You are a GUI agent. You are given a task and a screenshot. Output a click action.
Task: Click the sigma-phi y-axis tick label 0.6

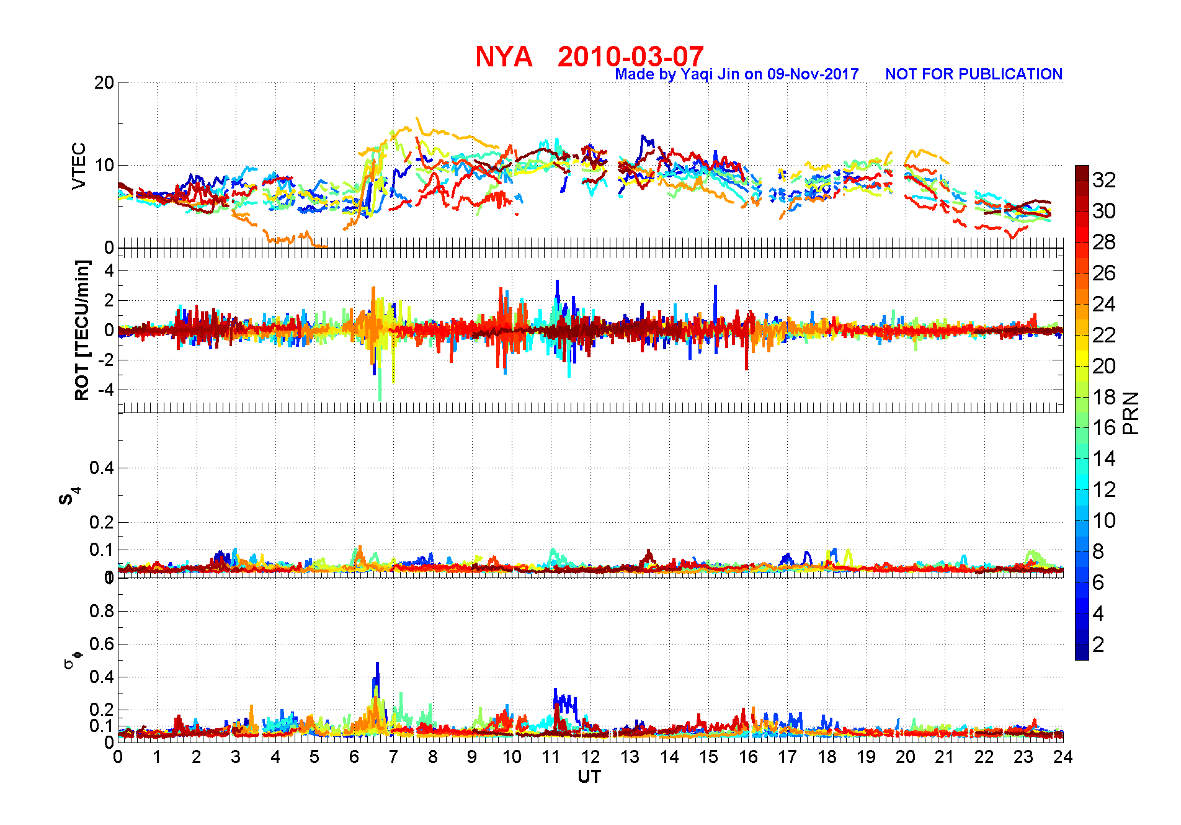(102, 644)
